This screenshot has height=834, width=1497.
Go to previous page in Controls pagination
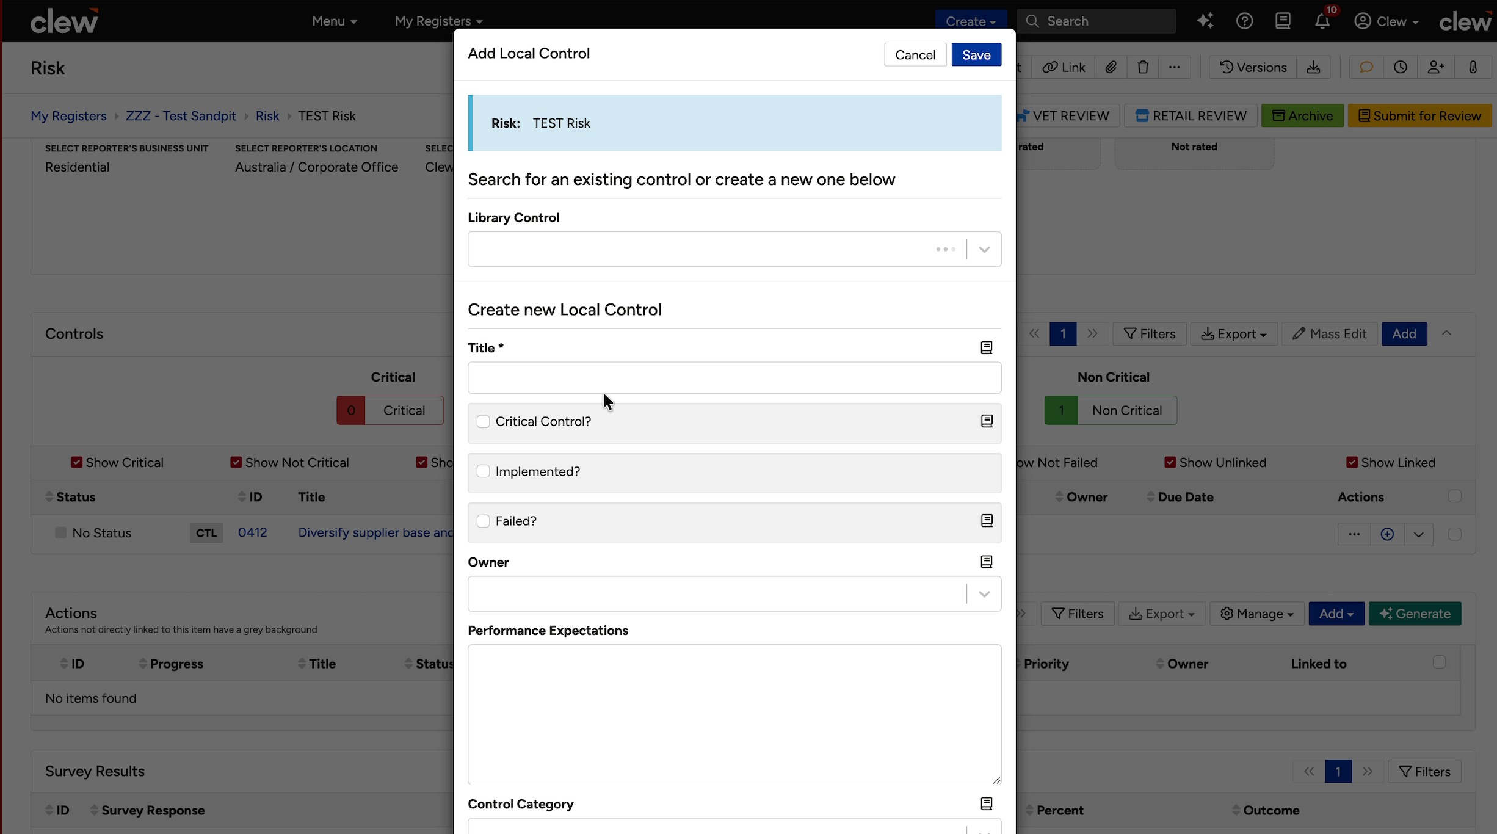click(1034, 334)
